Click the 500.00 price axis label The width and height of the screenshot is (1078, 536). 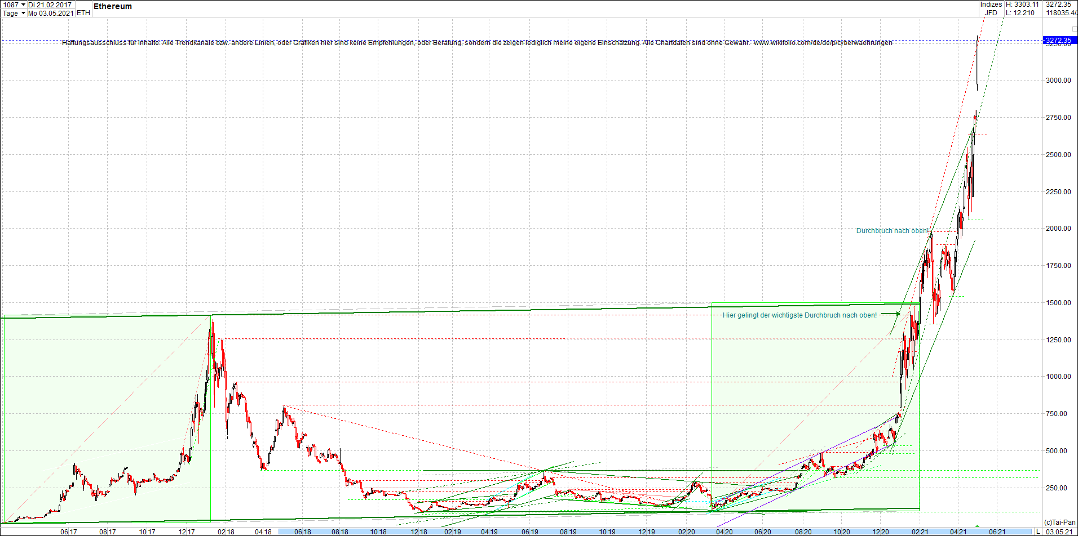click(1057, 451)
